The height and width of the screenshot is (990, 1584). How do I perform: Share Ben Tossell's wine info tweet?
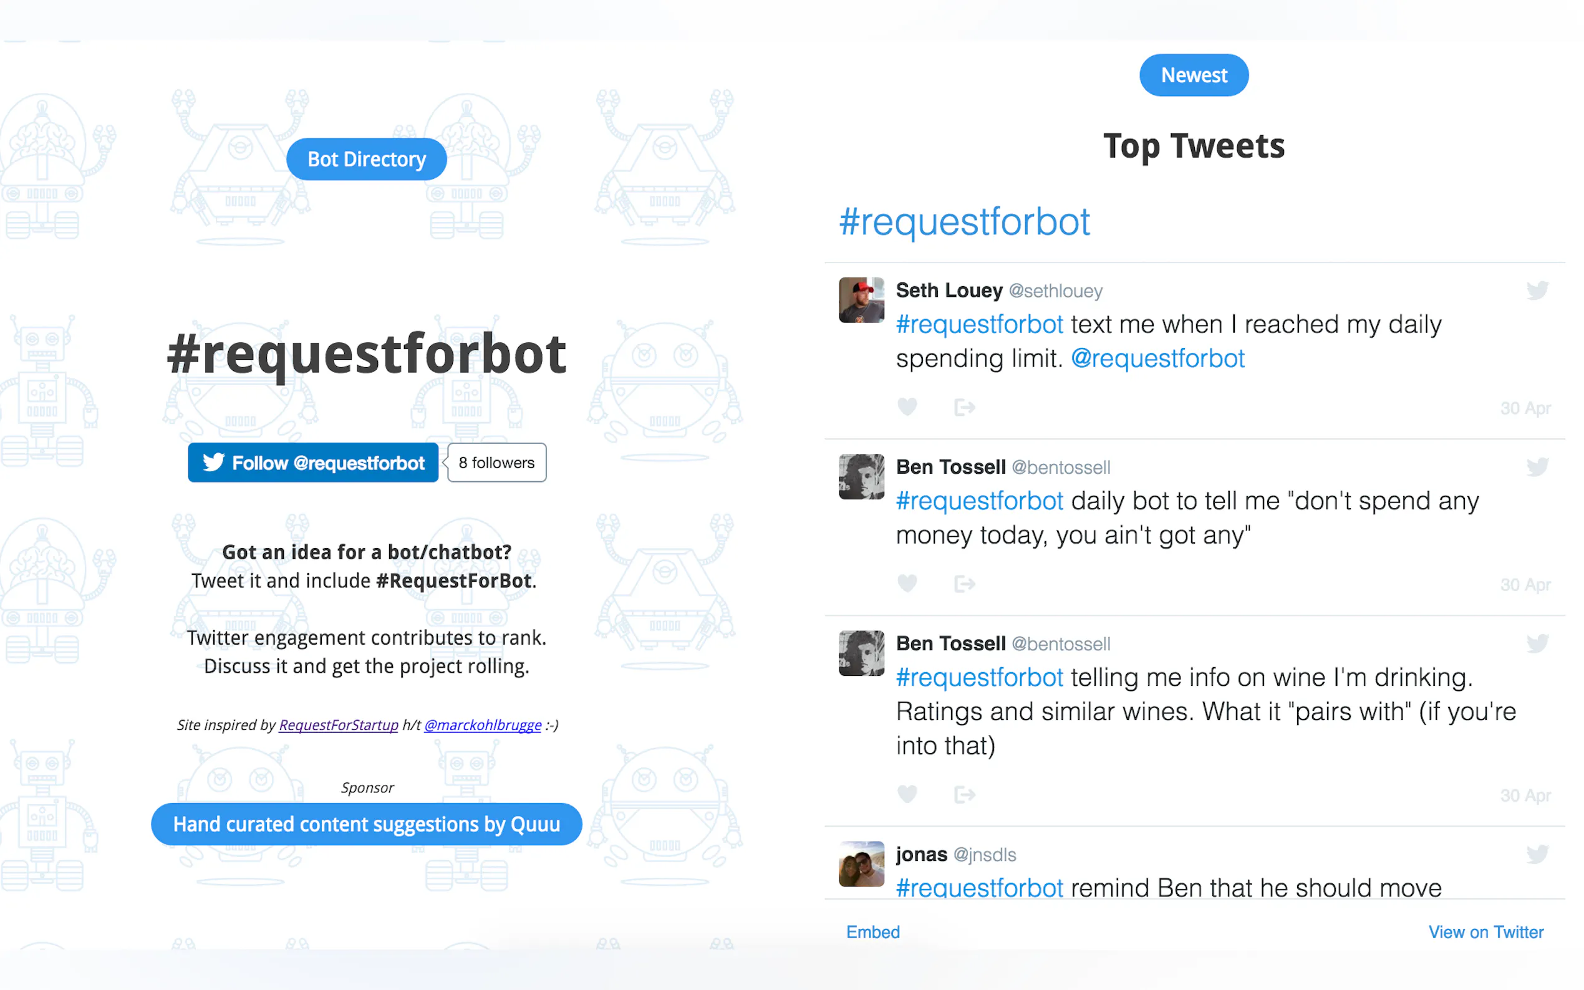[x=964, y=794]
